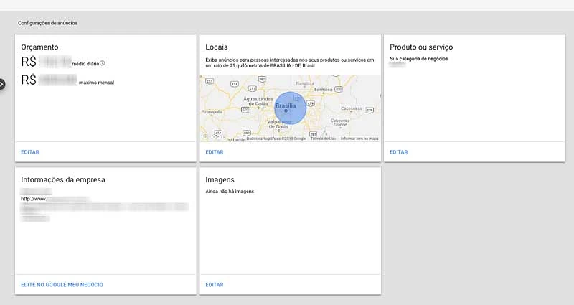Select the Configurações de anúncios title
The width and height of the screenshot is (574, 305).
(x=47, y=23)
